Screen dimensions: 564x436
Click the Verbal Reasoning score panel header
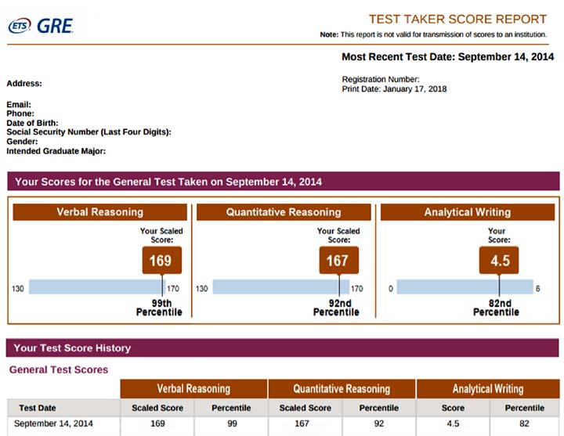100,212
